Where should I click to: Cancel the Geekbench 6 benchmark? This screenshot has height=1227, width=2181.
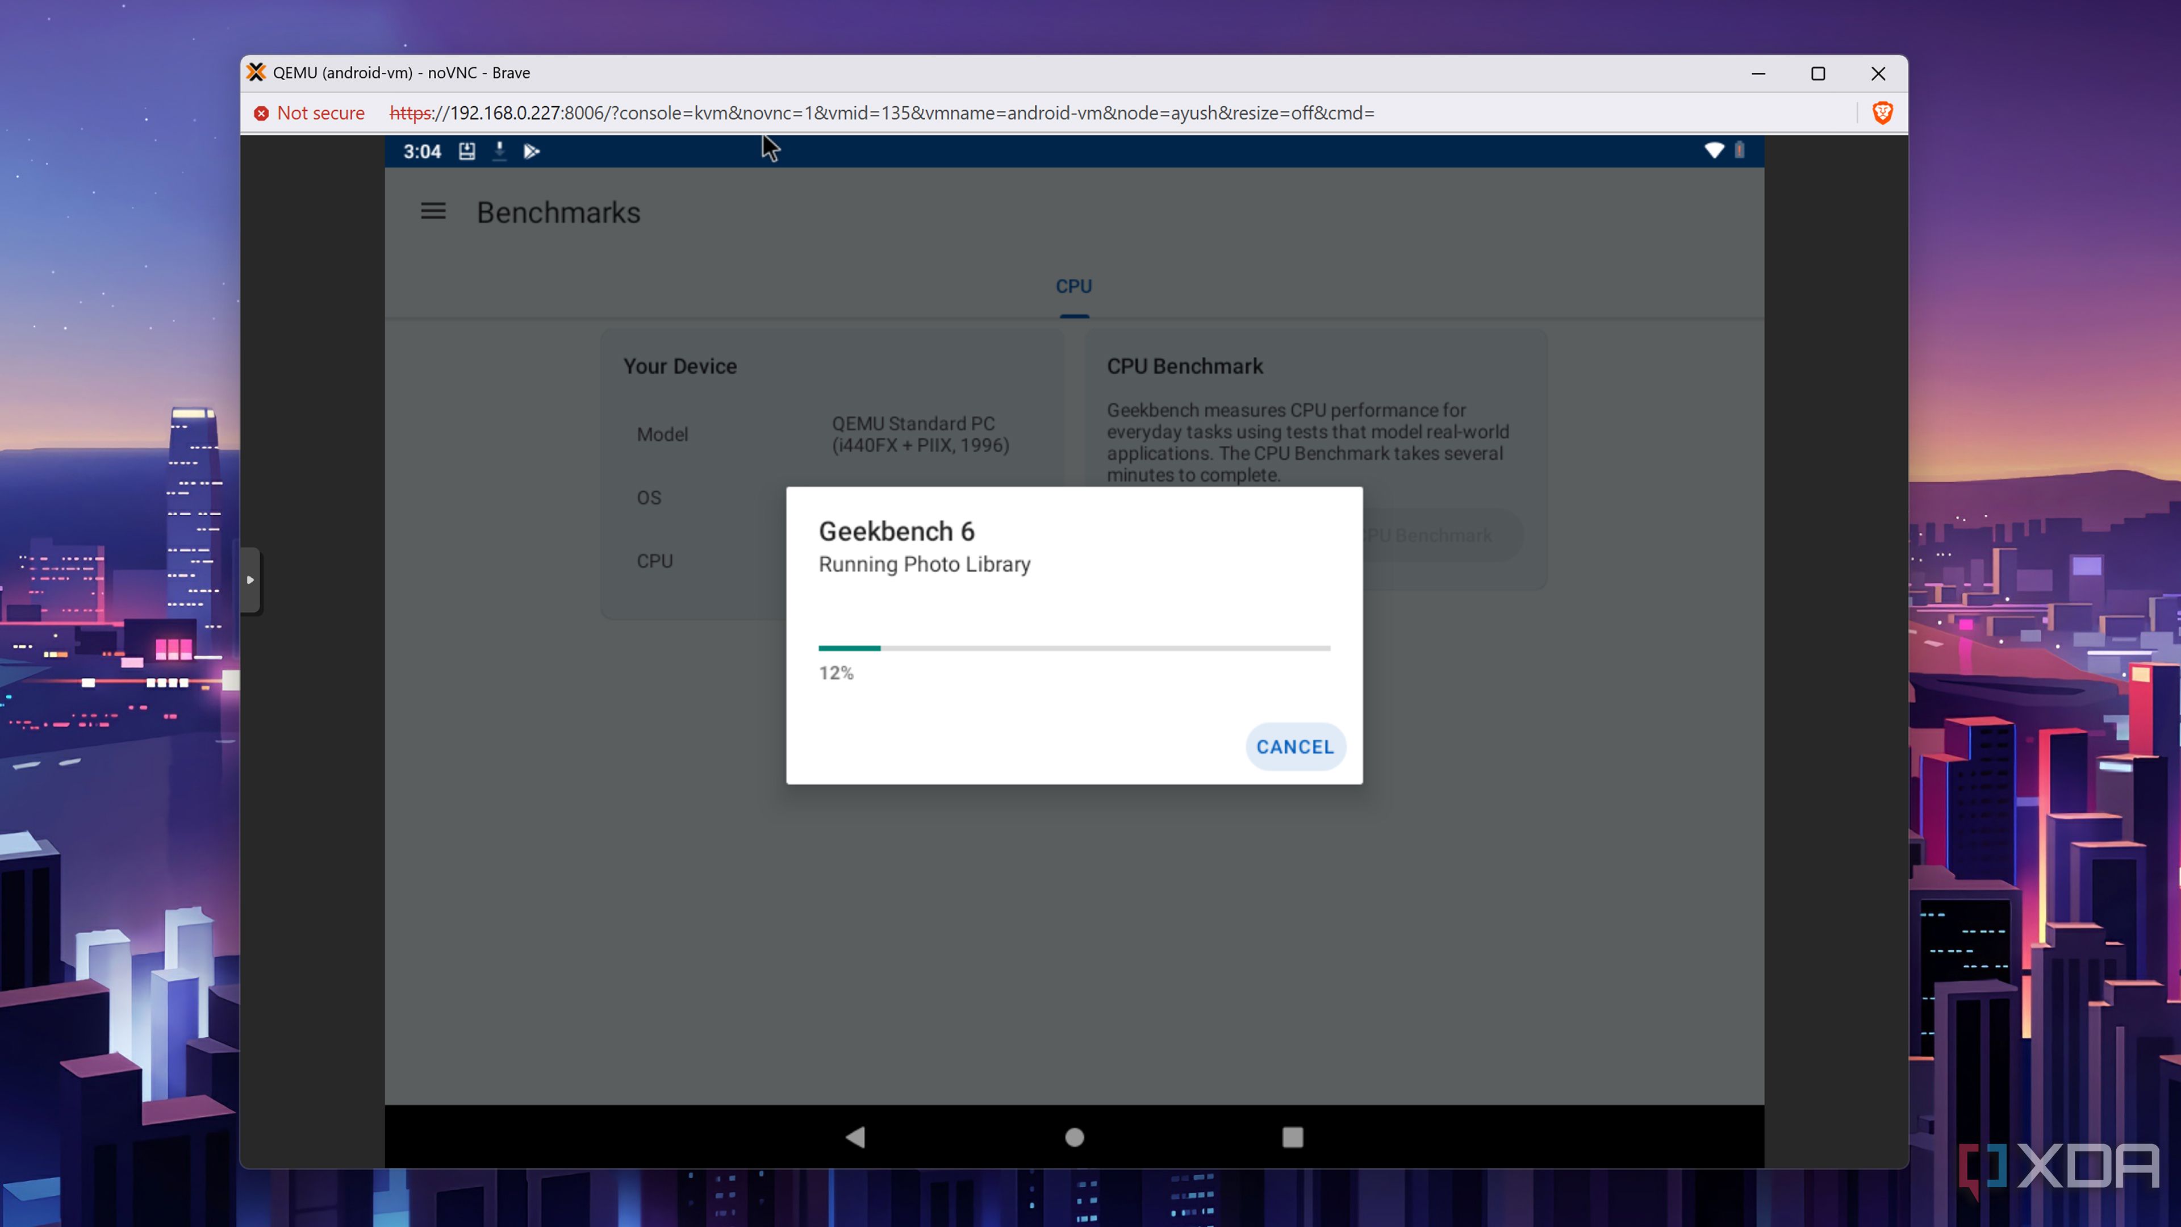(x=1294, y=746)
